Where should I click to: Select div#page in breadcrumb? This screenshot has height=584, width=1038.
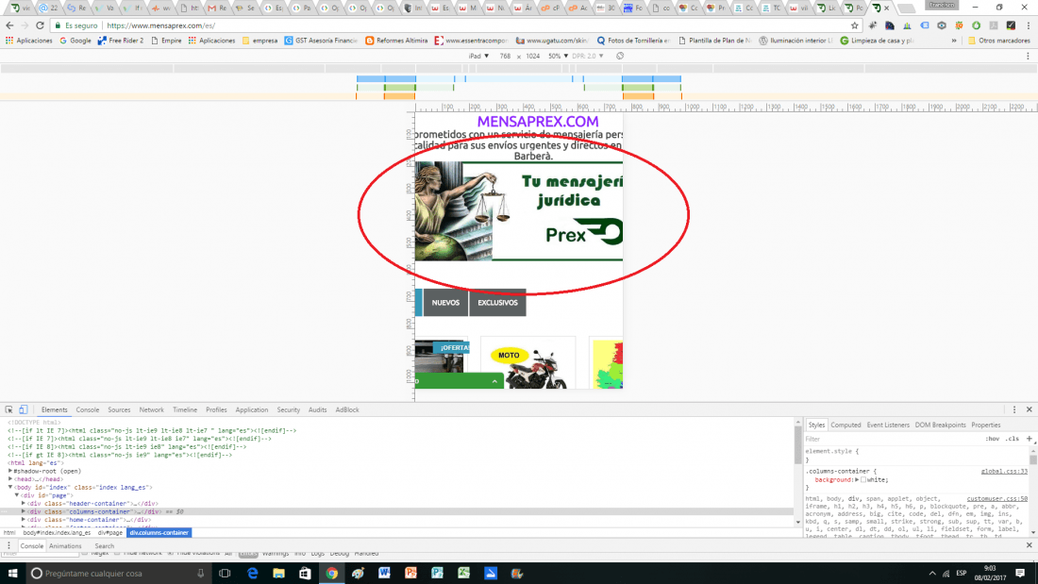pyautogui.click(x=110, y=532)
